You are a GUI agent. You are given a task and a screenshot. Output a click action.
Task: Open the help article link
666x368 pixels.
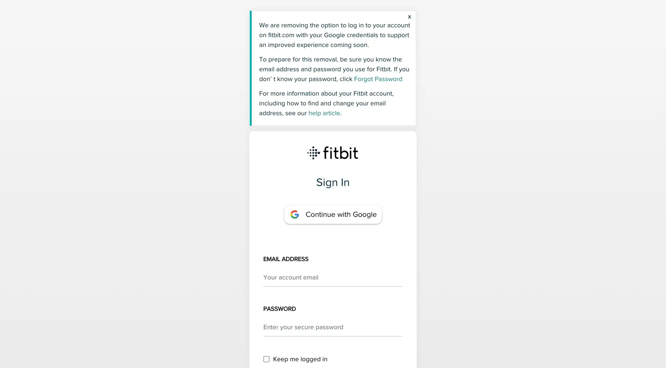click(x=324, y=113)
